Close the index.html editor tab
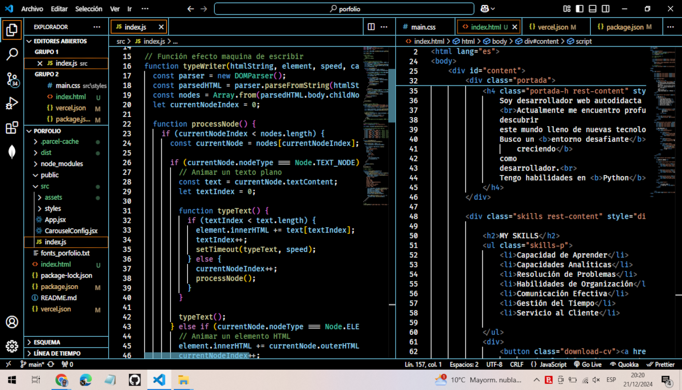682x390 pixels. click(x=515, y=27)
